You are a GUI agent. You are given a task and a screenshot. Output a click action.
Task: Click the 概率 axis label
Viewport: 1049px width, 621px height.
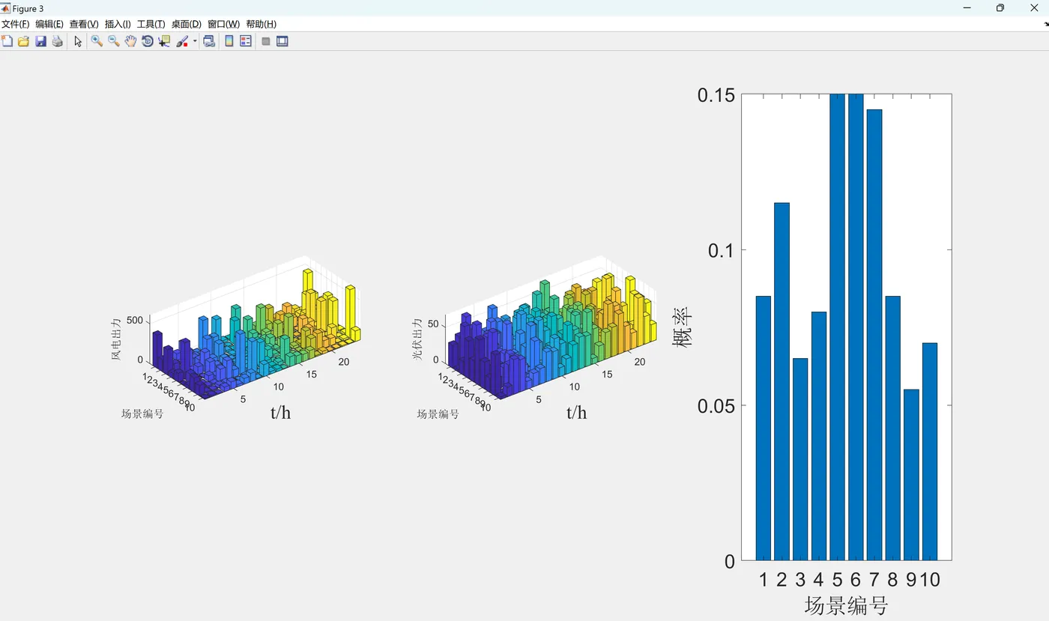(683, 327)
